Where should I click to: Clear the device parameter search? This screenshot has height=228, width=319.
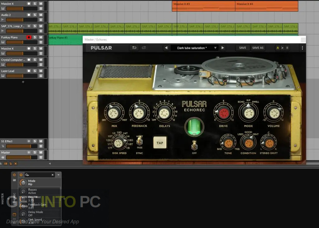(52, 175)
